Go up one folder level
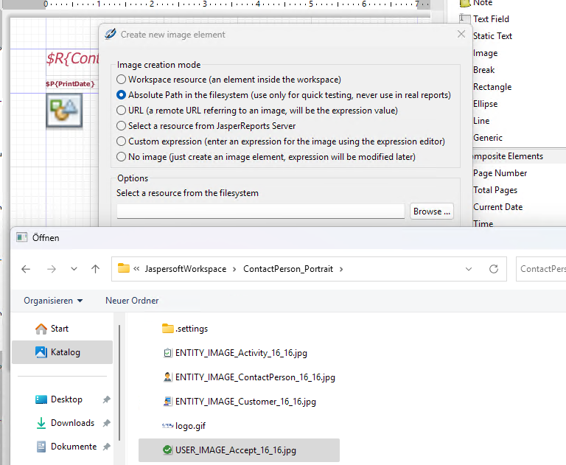Screen dimensions: 566x465 [95, 269]
